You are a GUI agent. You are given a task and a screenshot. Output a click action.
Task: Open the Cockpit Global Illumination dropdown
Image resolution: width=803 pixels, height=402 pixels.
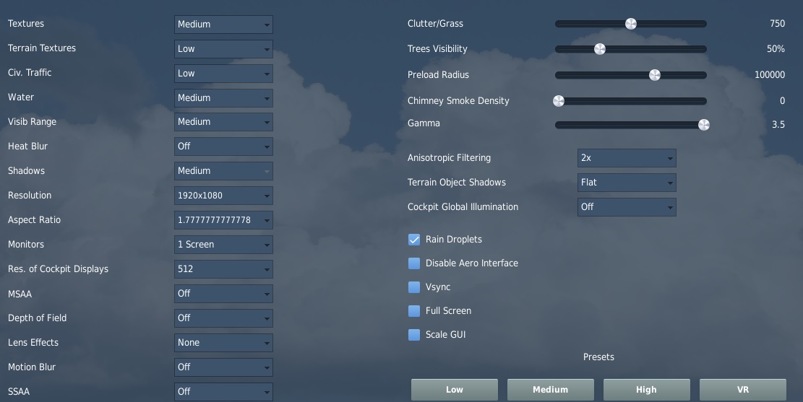627,207
